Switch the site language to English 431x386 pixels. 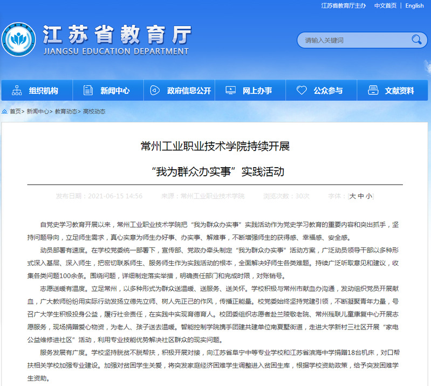coord(414,5)
